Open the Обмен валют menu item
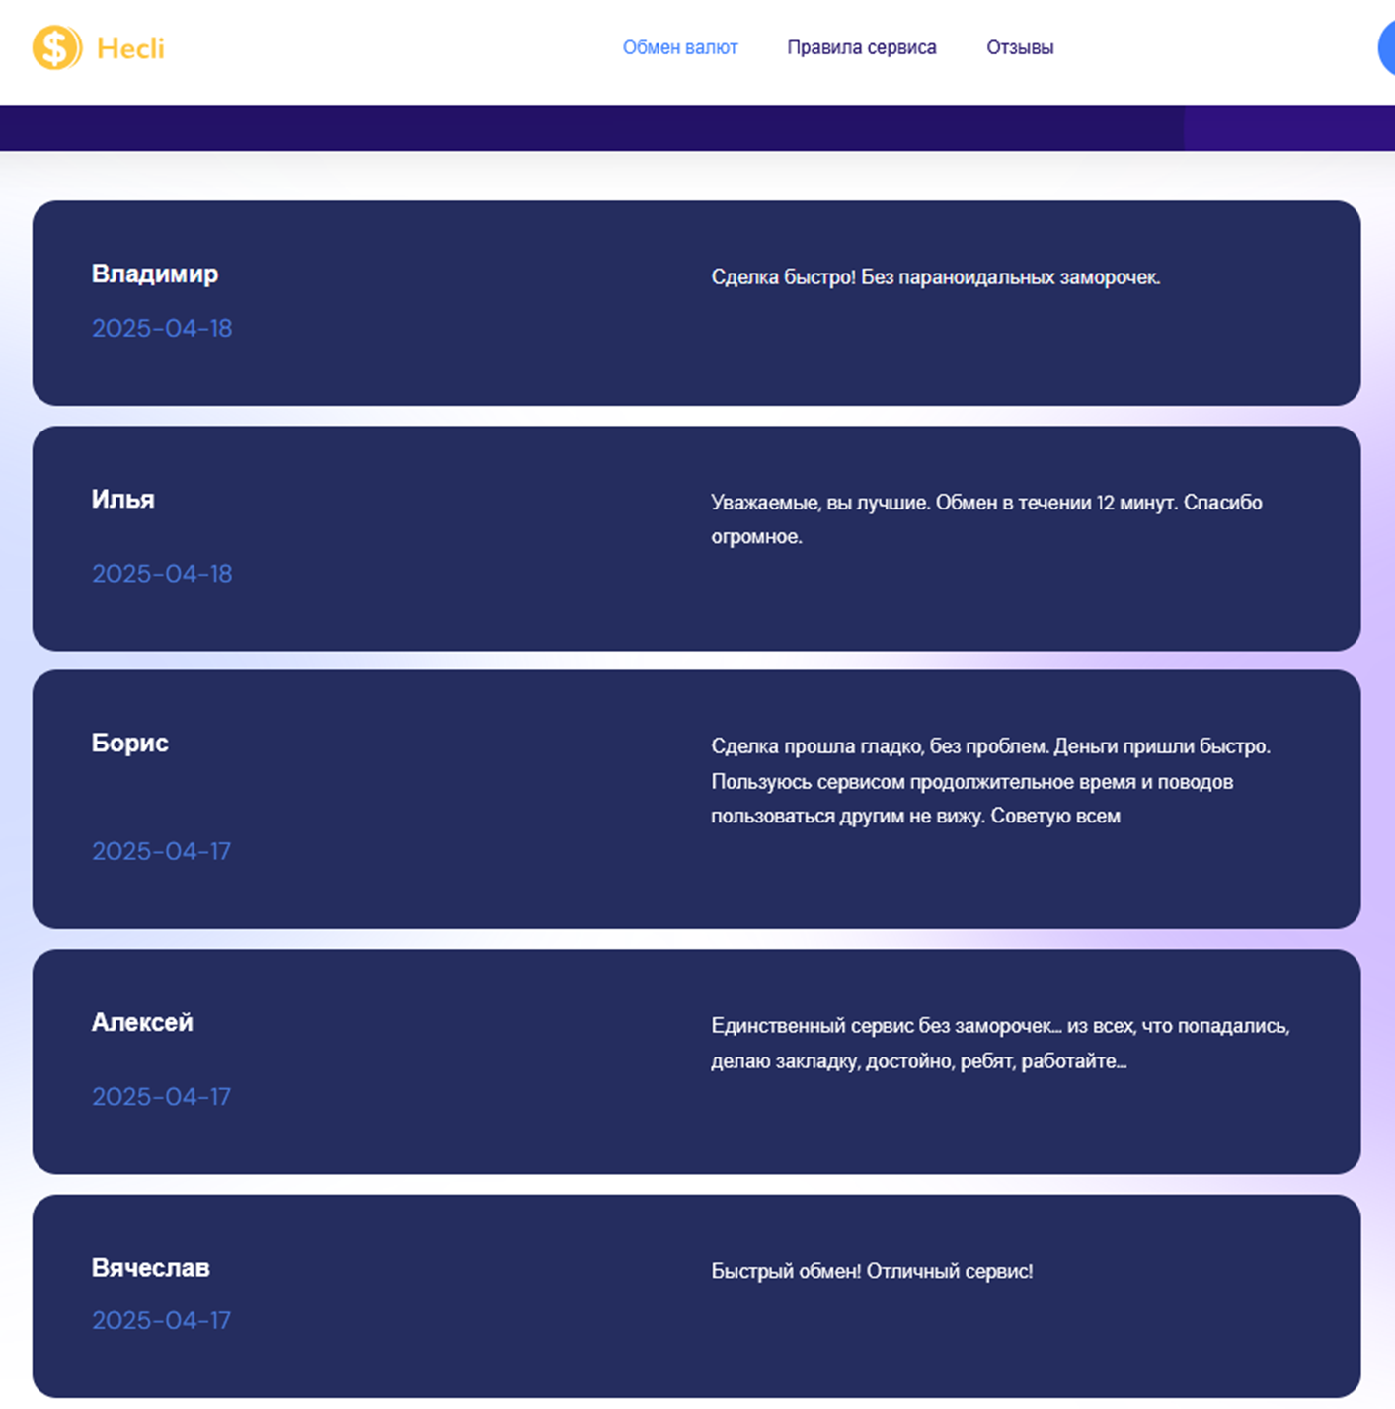This screenshot has height=1409, width=1395. (679, 47)
